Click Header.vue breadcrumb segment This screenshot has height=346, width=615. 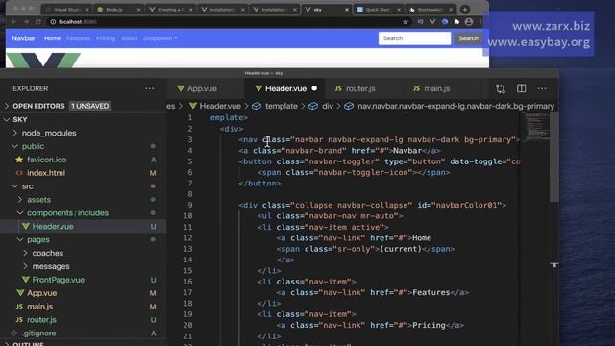click(x=220, y=106)
